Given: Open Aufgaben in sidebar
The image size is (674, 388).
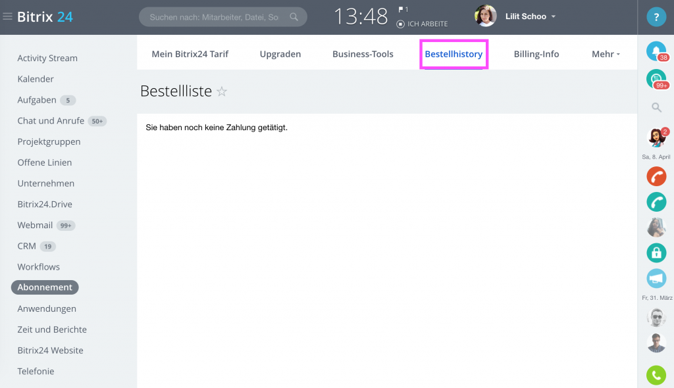Looking at the screenshot, I should pos(37,100).
